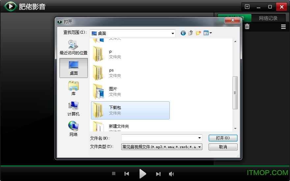The height and width of the screenshot is (181, 290).
Task: Stop playback with the stop button
Action: (114, 173)
